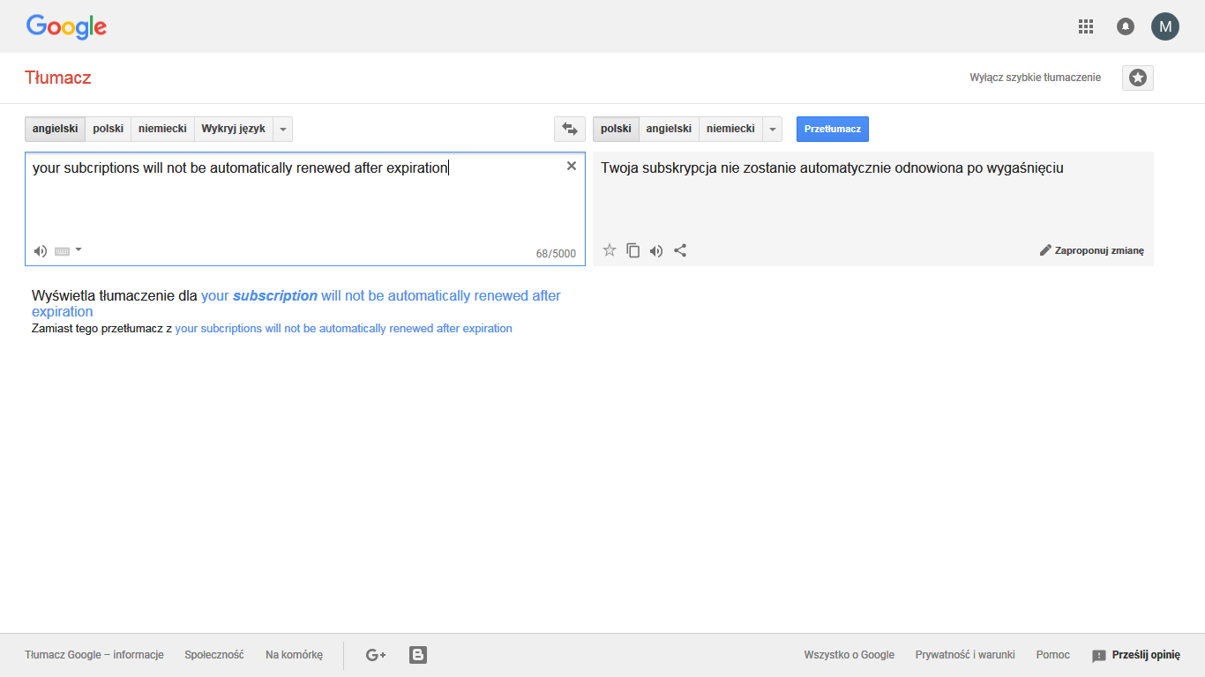Choose Wykryj język source option

pos(233,129)
